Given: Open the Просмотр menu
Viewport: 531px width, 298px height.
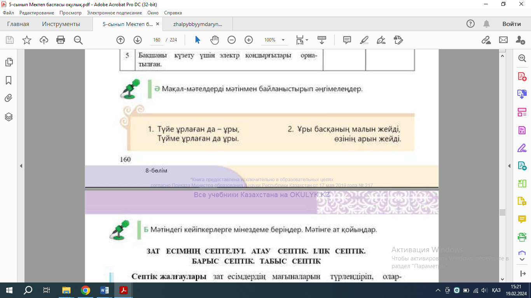Looking at the screenshot, I should pos(70,13).
